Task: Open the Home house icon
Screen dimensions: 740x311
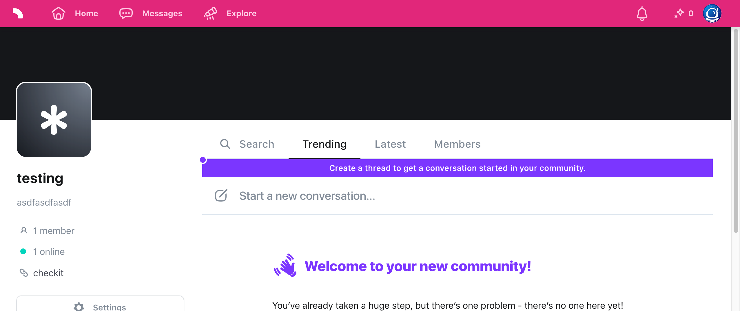Action: [59, 13]
